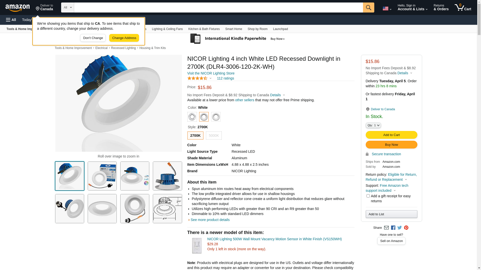Select the 2700K style option
Screen dimensions: 481x270
pyautogui.click(x=195, y=135)
